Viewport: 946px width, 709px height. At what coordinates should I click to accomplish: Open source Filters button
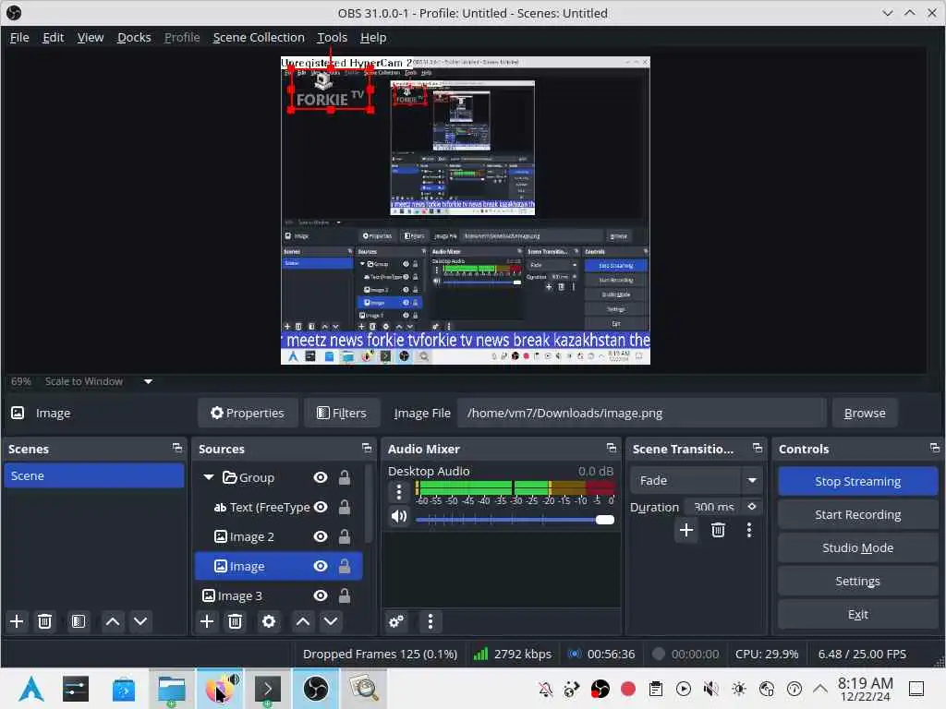(x=342, y=413)
